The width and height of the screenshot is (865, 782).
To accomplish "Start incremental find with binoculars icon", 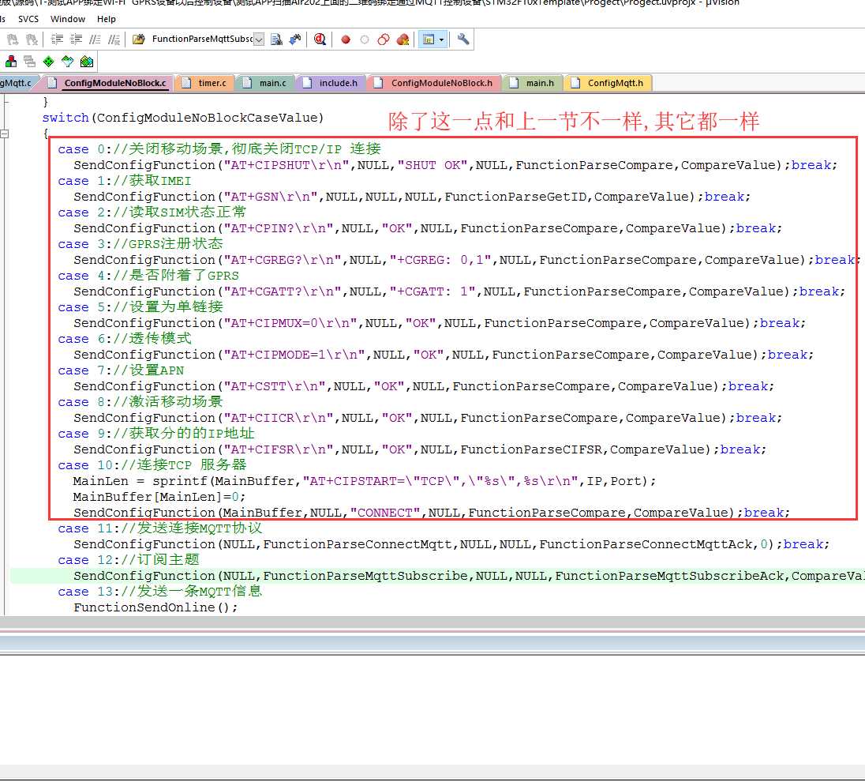I will coord(296,39).
